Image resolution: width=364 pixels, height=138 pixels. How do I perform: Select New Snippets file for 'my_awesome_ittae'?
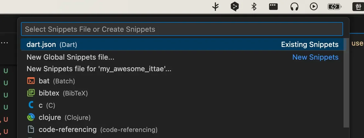[x=182, y=69]
